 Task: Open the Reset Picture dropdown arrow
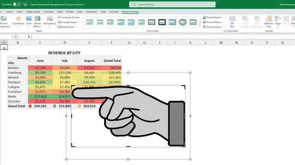[77, 27]
